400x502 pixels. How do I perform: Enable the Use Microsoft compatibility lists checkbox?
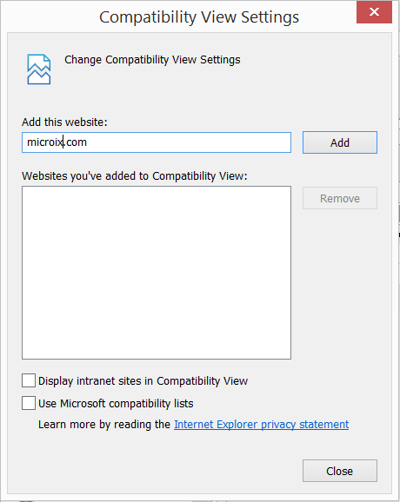[29, 403]
